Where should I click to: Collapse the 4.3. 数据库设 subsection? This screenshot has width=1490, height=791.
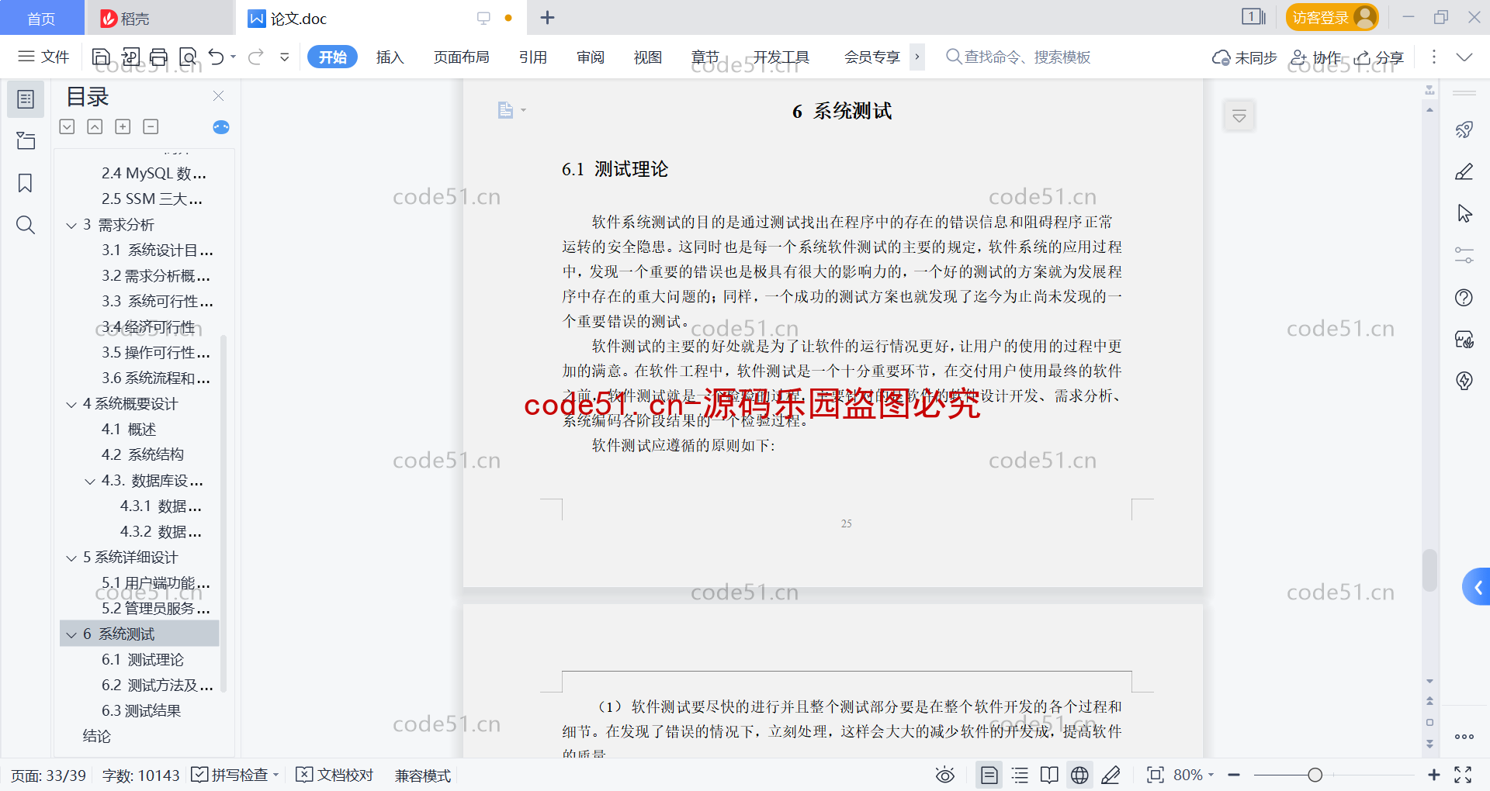(90, 482)
